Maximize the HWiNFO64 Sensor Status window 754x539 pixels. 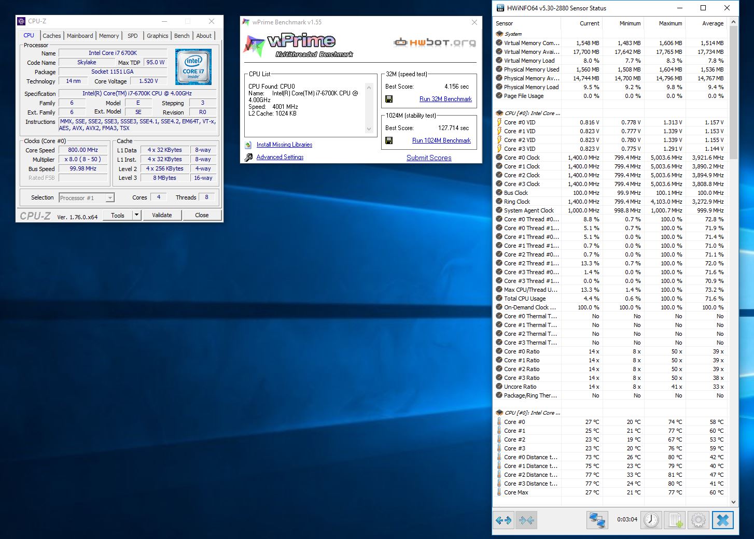(x=703, y=8)
